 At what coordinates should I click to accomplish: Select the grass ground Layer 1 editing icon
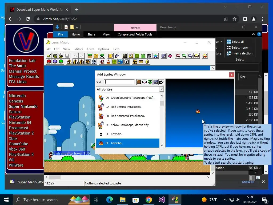point(90,56)
